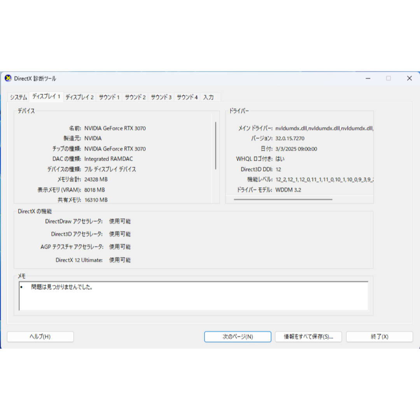Image resolution: width=420 pixels, height=420 pixels.
Task: Click the メイン ドライバー label
Action: [x=255, y=128]
